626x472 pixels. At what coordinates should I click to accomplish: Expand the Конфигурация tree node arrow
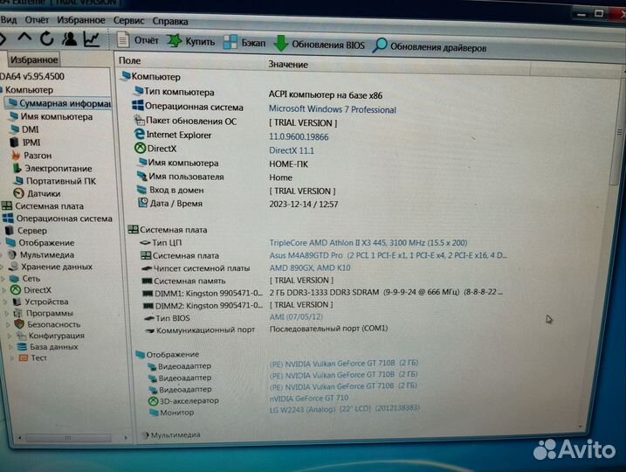pos(10,336)
